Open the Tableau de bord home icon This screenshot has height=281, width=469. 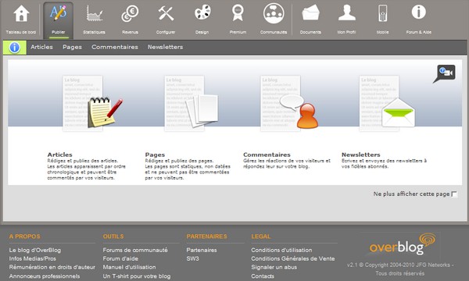point(21,14)
